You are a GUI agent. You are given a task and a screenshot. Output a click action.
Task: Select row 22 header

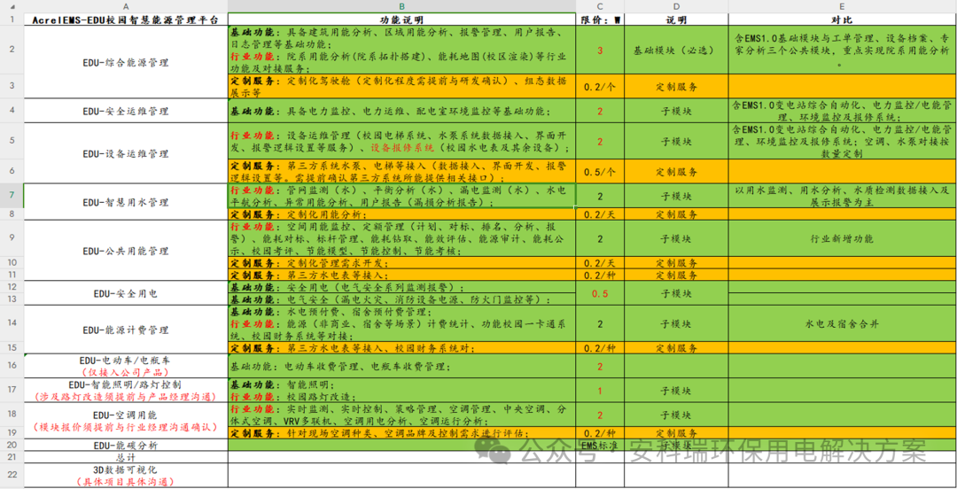click(12, 475)
